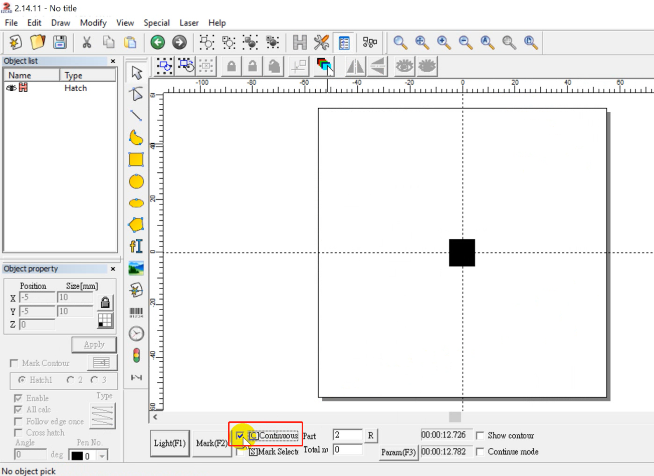Click the Zoom out magnifier with a minus
Image resolution: width=654 pixels, height=476 pixels.
point(466,42)
